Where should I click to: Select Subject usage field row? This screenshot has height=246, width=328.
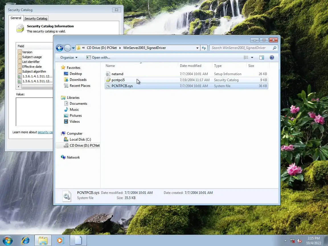point(32,57)
